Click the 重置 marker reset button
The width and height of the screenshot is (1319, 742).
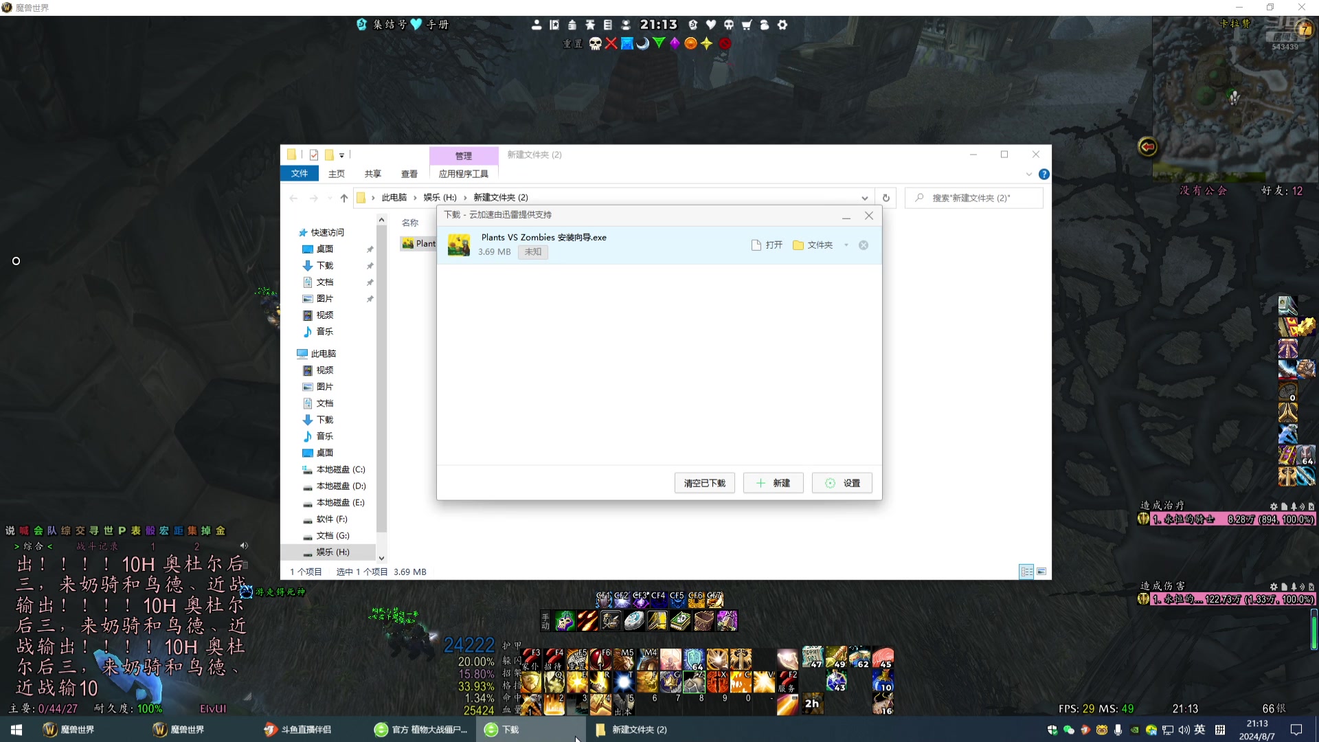(x=572, y=43)
